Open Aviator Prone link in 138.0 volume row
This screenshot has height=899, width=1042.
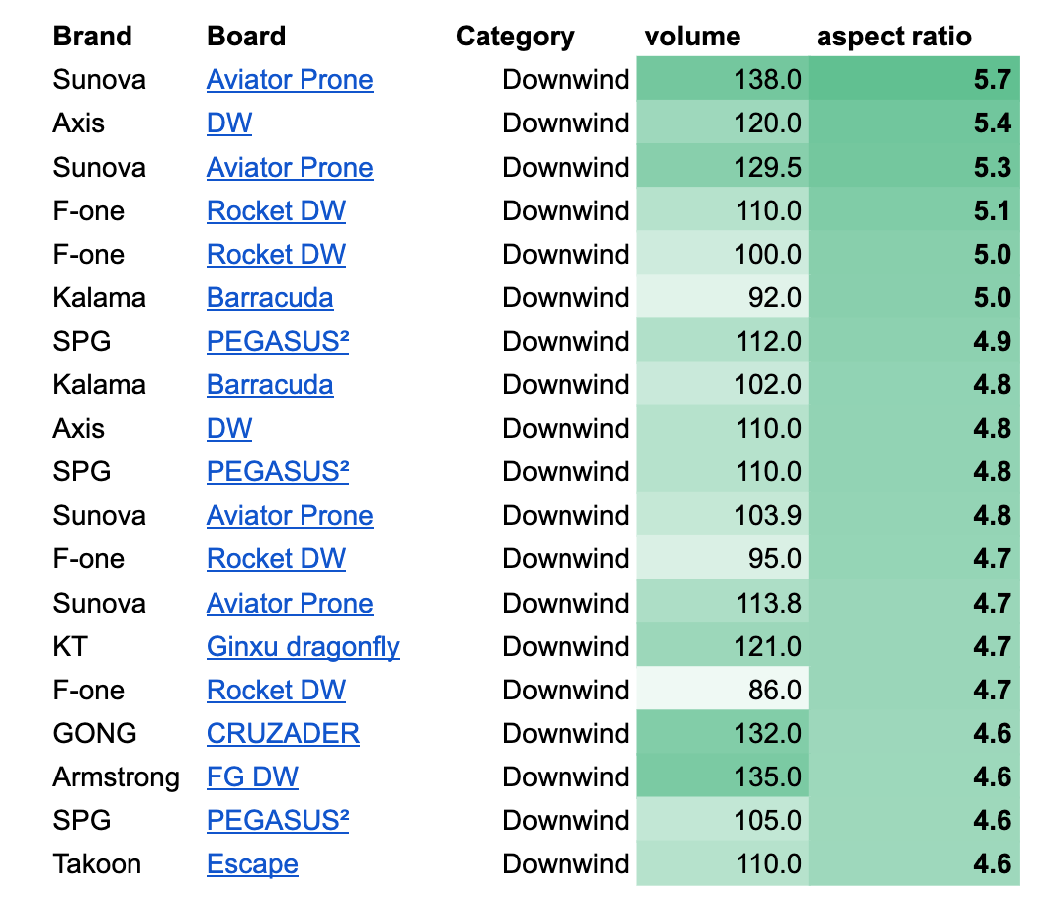coord(290,80)
